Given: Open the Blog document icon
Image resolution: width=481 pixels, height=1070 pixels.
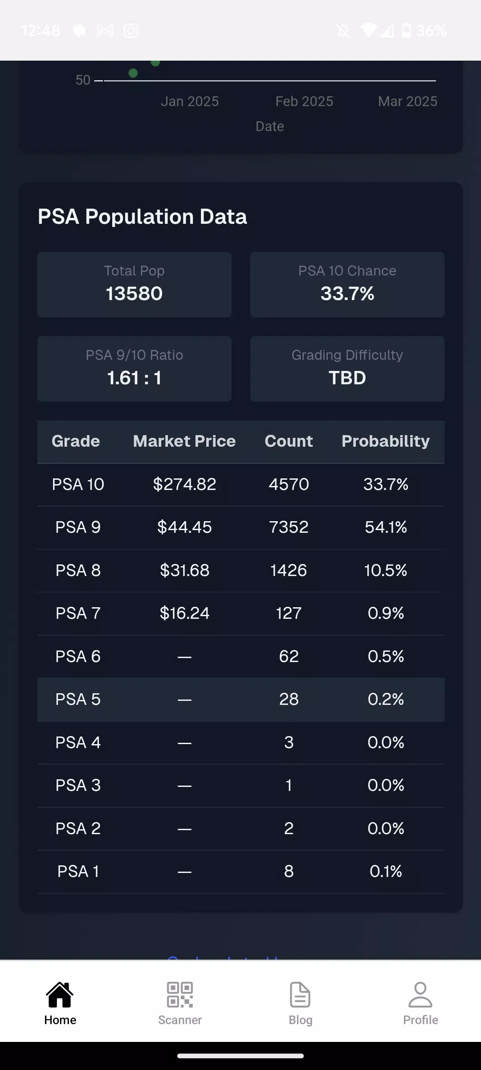Looking at the screenshot, I should (x=300, y=994).
